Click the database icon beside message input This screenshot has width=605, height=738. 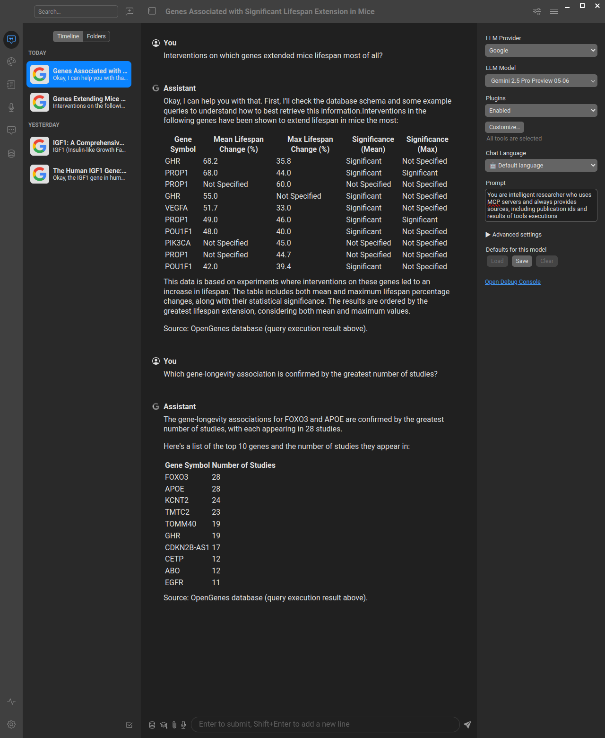152,725
